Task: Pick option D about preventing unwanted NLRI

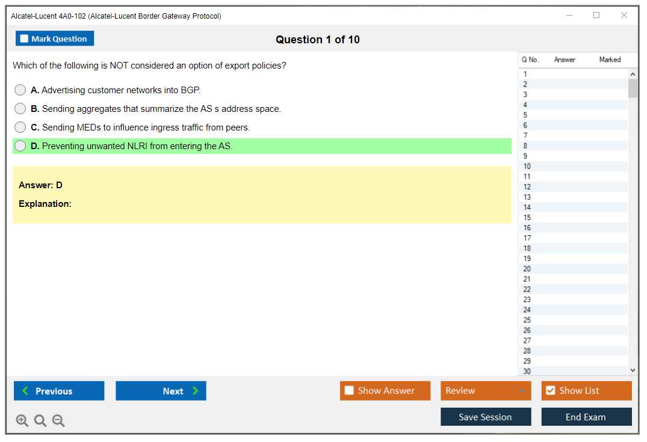Action: click(x=20, y=146)
